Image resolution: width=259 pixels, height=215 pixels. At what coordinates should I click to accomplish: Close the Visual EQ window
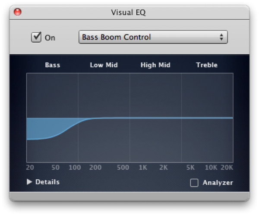point(18,12)
